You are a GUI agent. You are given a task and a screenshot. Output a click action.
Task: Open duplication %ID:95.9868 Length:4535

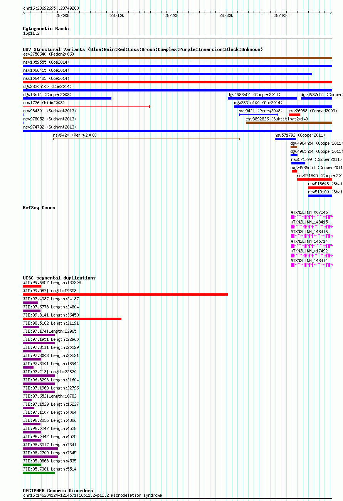pos(32,465)
